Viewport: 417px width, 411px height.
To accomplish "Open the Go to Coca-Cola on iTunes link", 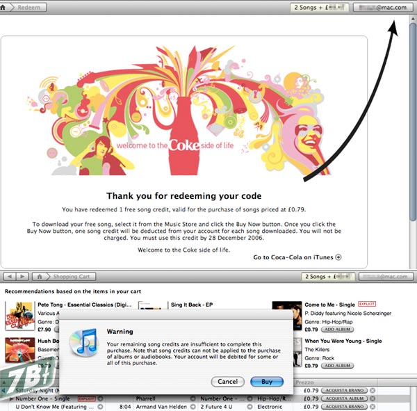I will click(293, 257).
